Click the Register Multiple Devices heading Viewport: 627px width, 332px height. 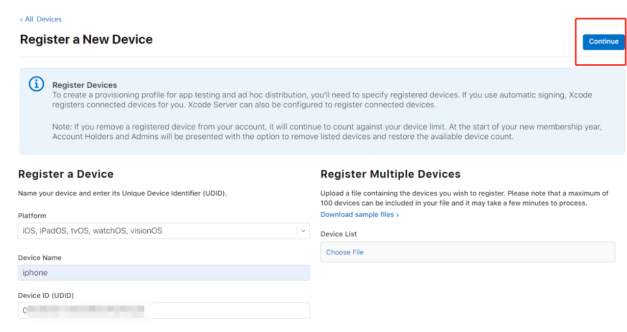390,174
